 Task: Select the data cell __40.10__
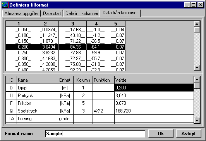(x=73, y=35)
